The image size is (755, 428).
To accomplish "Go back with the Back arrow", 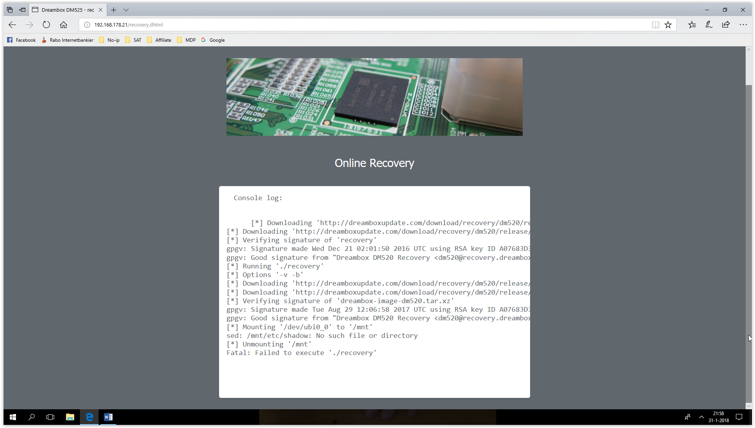I will click(12, 25).
